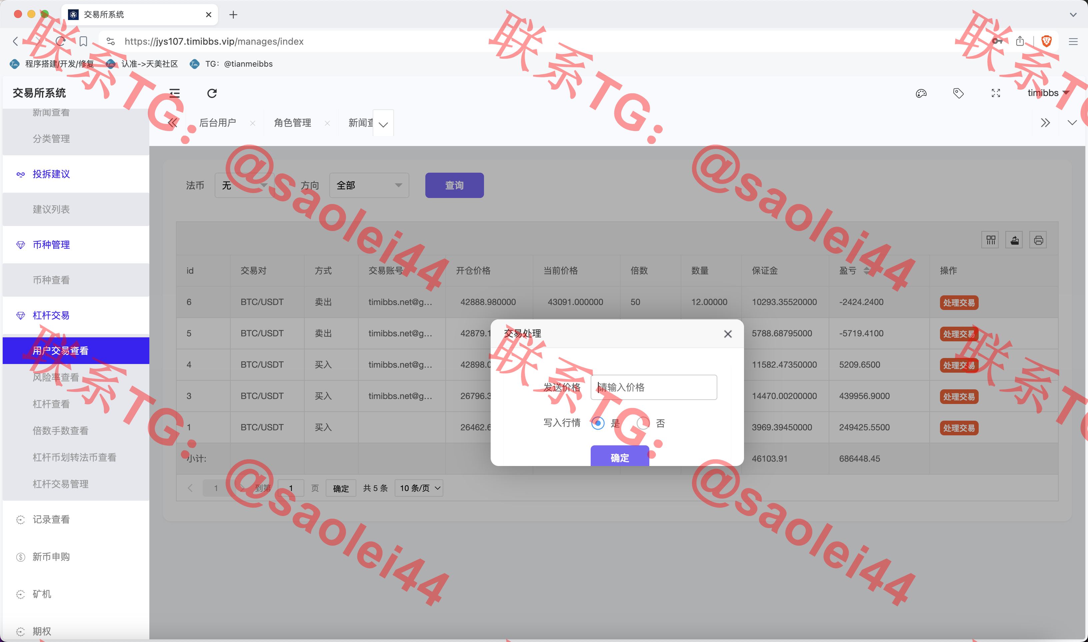Open 分类管理 in sidebar

click(76, 138)
